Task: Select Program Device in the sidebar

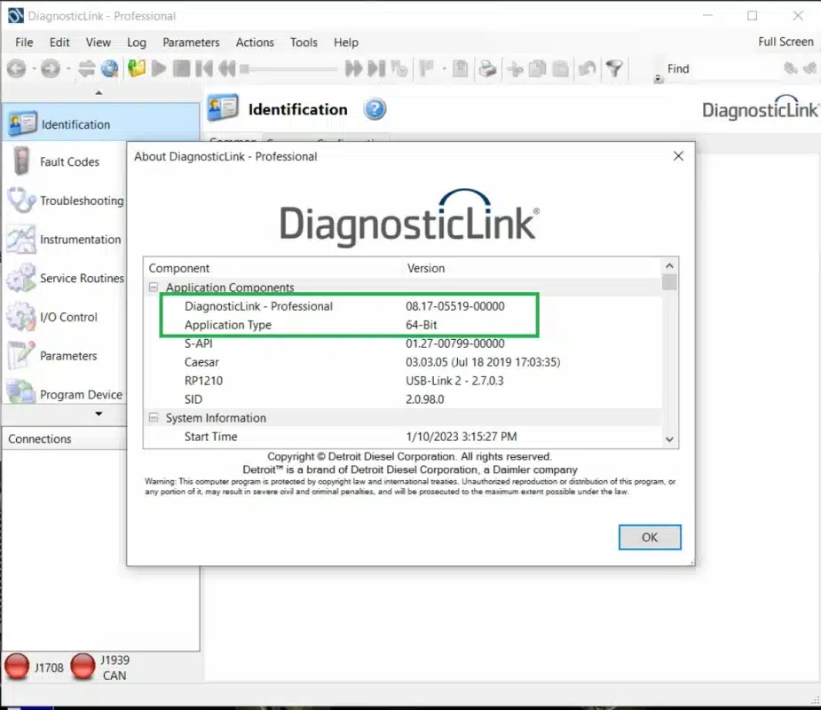Action: coord(65,394)
